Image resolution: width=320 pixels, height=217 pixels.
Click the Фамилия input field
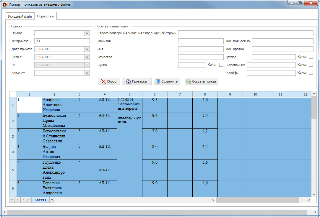201,41
